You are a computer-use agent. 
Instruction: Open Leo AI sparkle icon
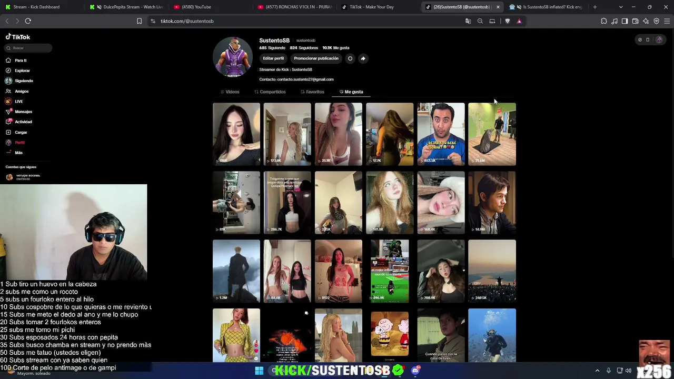pyautogui.click(x=646, y=21)
